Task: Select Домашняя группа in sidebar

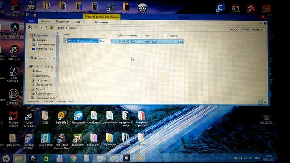Action: click(x=42, y=58)
